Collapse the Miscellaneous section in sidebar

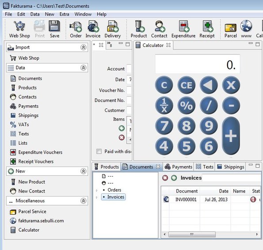coord(84,201)
